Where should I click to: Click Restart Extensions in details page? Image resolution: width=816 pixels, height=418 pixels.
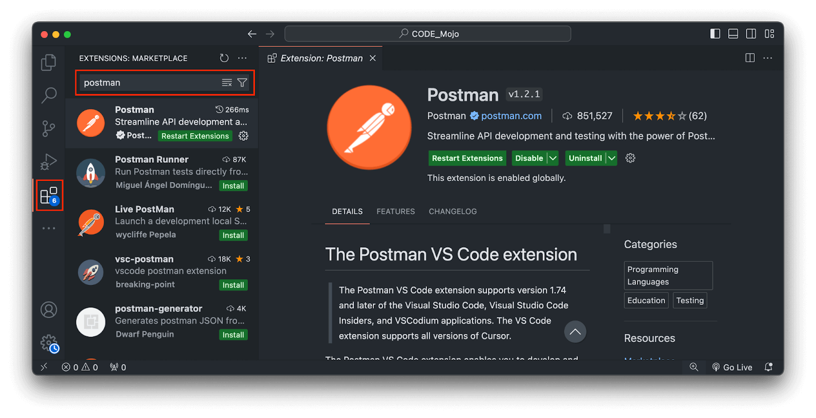(x=467, y=158)
